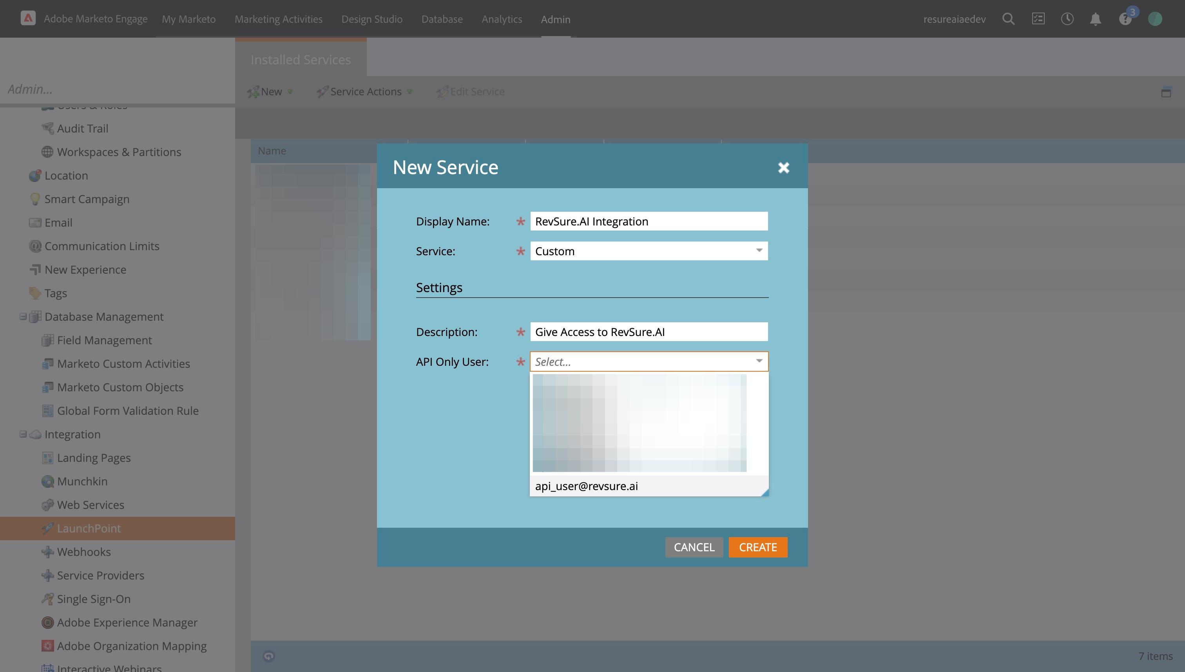Select api_user@revsure.ai from the list
This screenshot has height=672, width=1185.
(586, 486)
